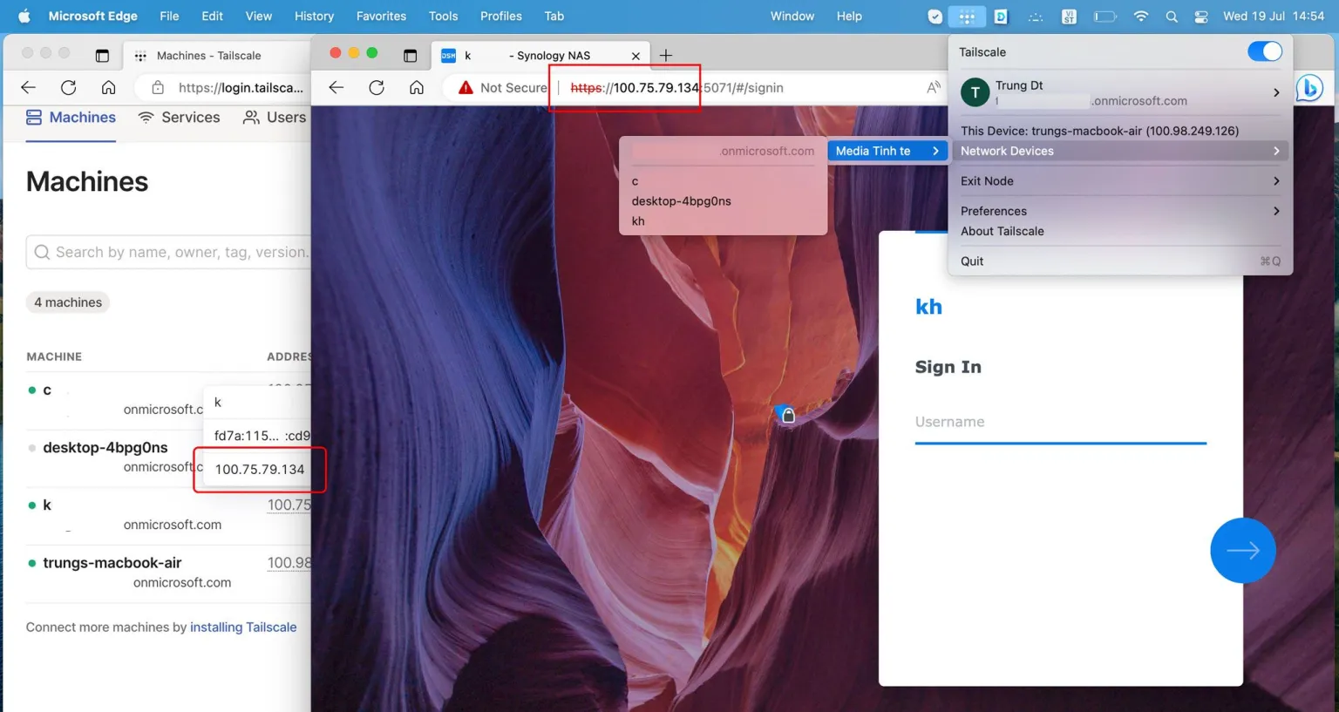Viewport: 1339px width, 712px height.
Task: Click the Wi-Fi icon in the menu bar
Action: [x=1140, y=16]
